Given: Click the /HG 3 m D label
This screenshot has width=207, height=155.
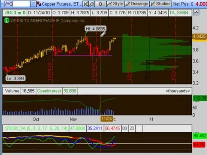Looking at the screenshot, I should click(15, 12).
